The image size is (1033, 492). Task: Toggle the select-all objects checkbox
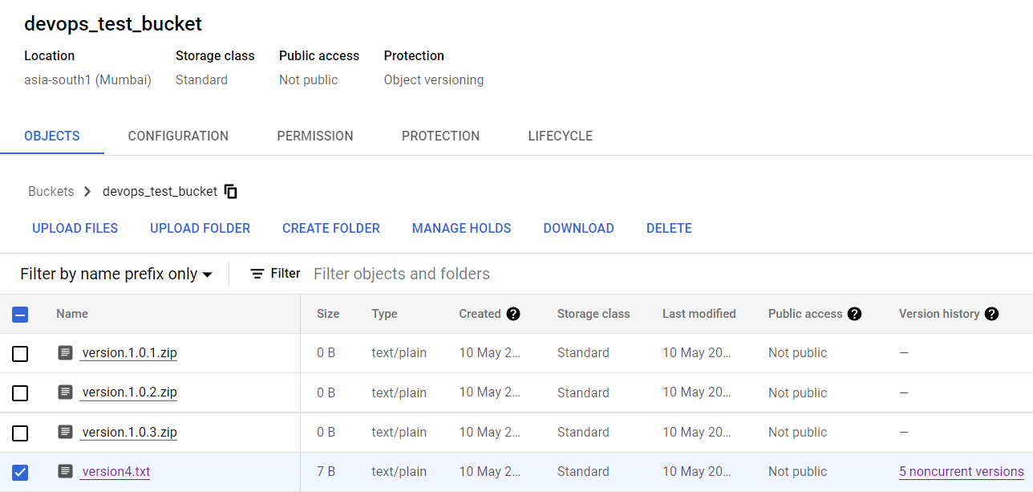tap(20, 315)
